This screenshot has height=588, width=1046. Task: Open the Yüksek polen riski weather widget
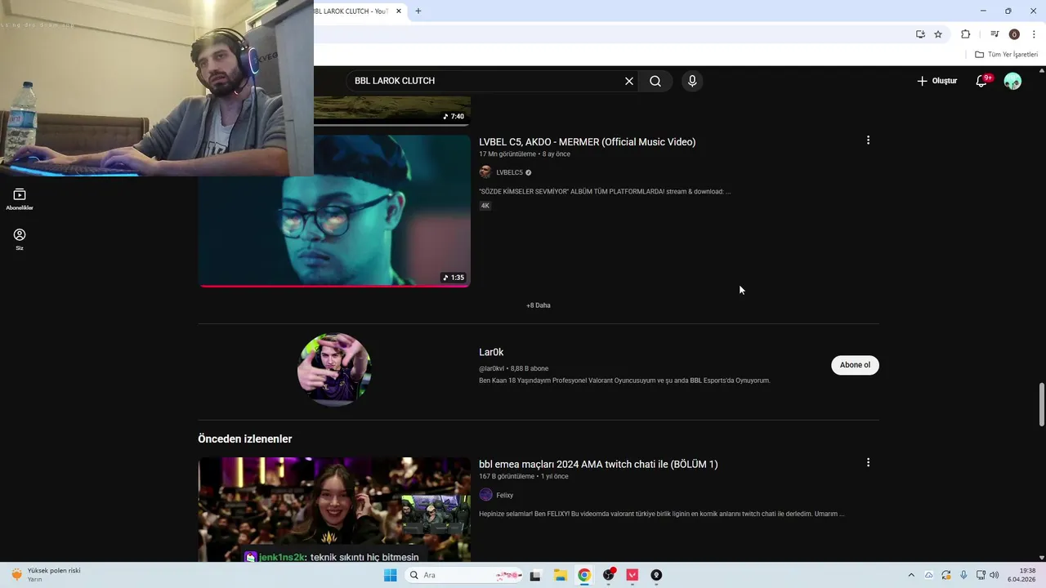[x=46, y=575]
